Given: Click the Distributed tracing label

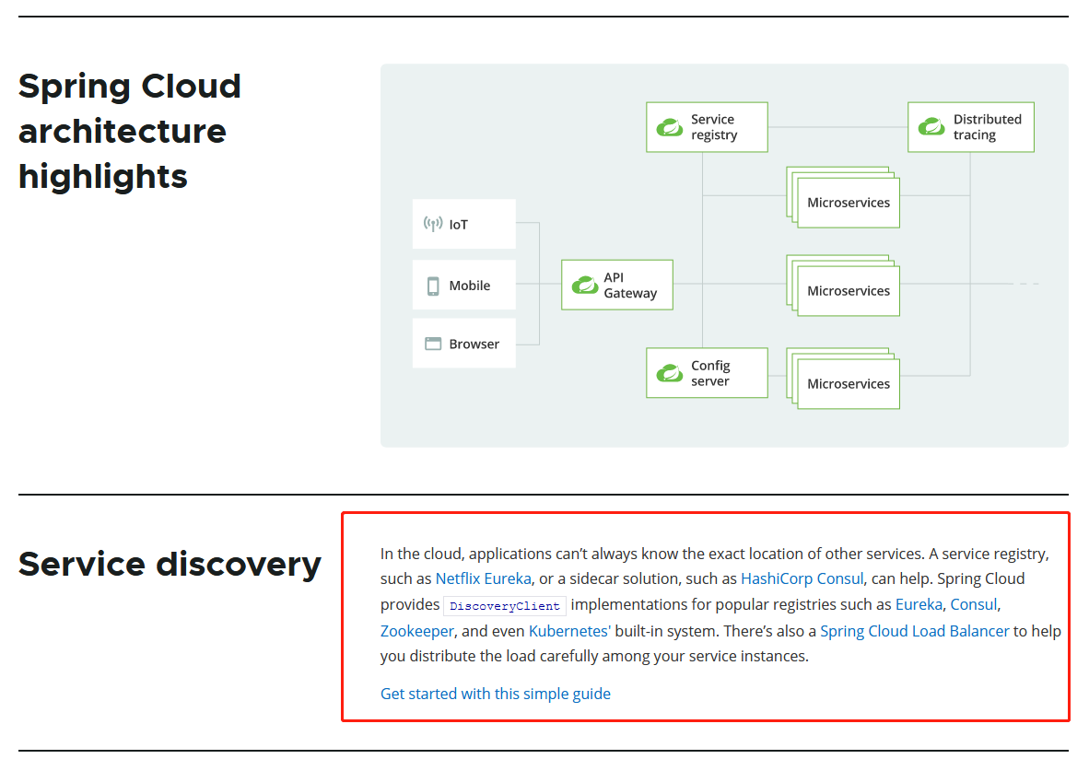Looking at the screenshot, I should coord(987,127).
